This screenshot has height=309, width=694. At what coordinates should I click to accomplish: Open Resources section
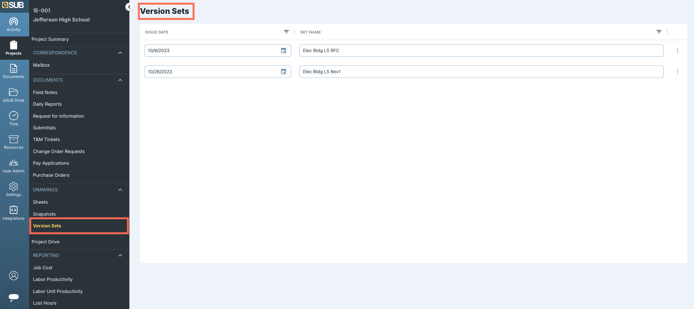14,142
